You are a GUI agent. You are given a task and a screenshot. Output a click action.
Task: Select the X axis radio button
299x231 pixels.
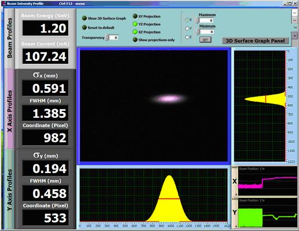(187, 20)
